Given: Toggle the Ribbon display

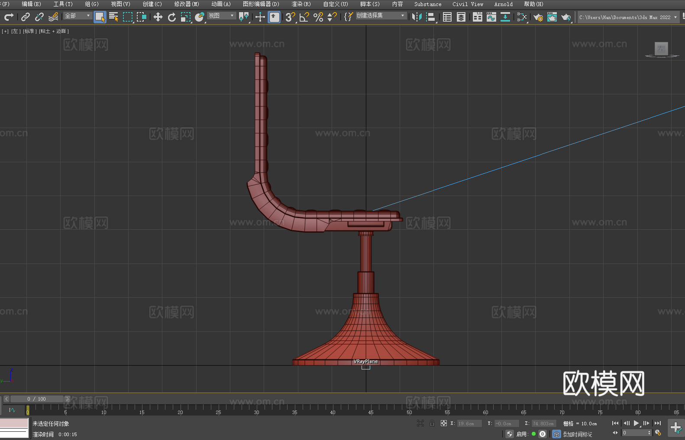Looking at the screenshot, I should [478, 17].
